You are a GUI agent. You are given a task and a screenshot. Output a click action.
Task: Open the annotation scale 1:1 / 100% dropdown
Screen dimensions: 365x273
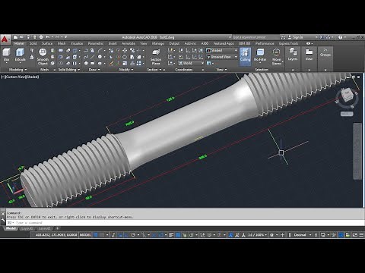coord(257,235)
